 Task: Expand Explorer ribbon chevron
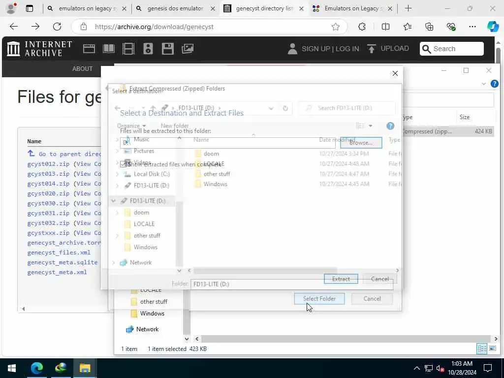484,84
